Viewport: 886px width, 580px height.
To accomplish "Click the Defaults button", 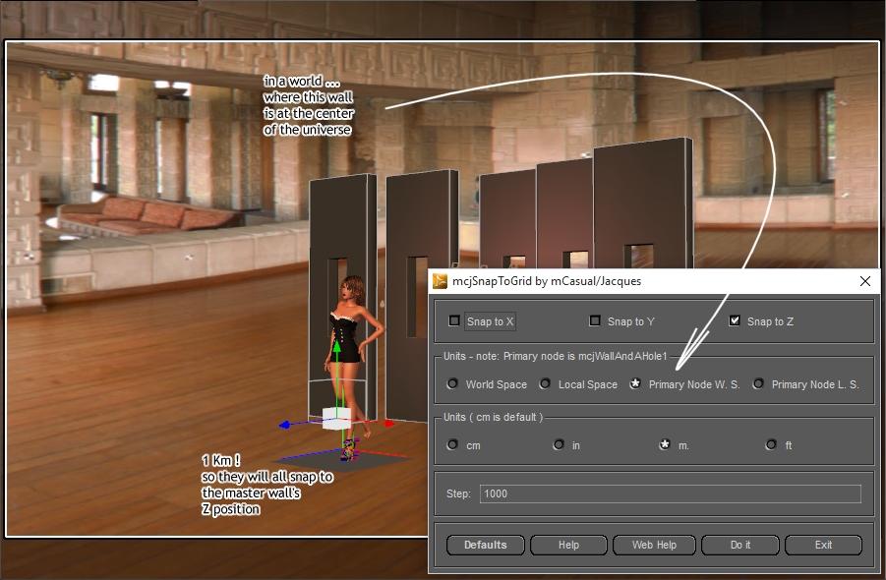I will (x=486, y=545).
